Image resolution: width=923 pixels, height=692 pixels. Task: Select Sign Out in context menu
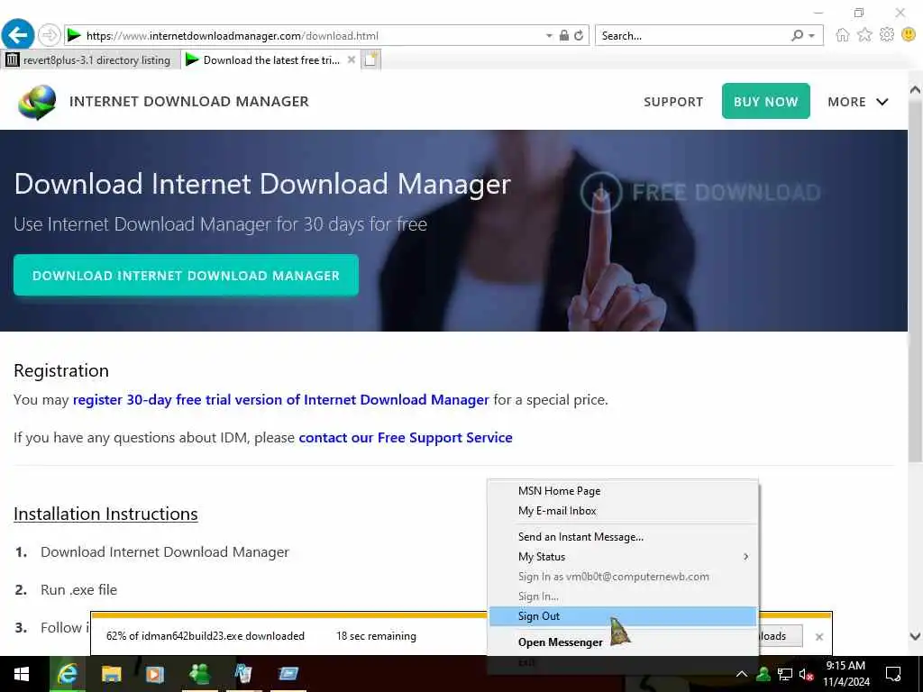pyautogui.click(x=623, y=616)
